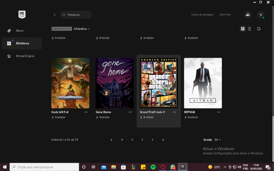The image size is (274, 171).
Task: Expand the Alfabética sort dropdown
Action: click(82, 29)
